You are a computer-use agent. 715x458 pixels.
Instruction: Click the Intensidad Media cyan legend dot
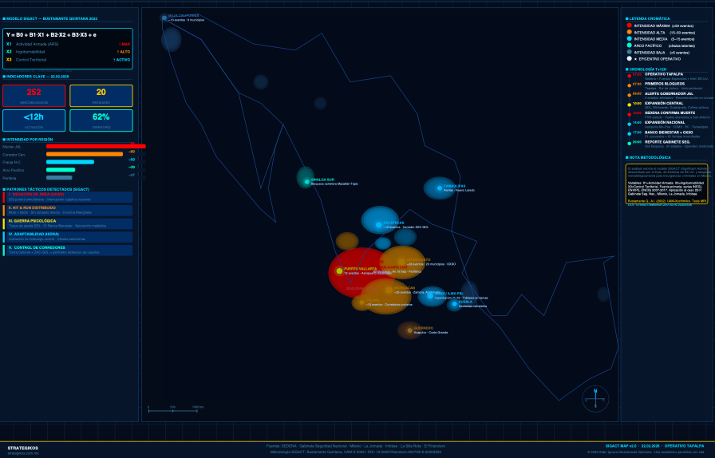(629, 38)
